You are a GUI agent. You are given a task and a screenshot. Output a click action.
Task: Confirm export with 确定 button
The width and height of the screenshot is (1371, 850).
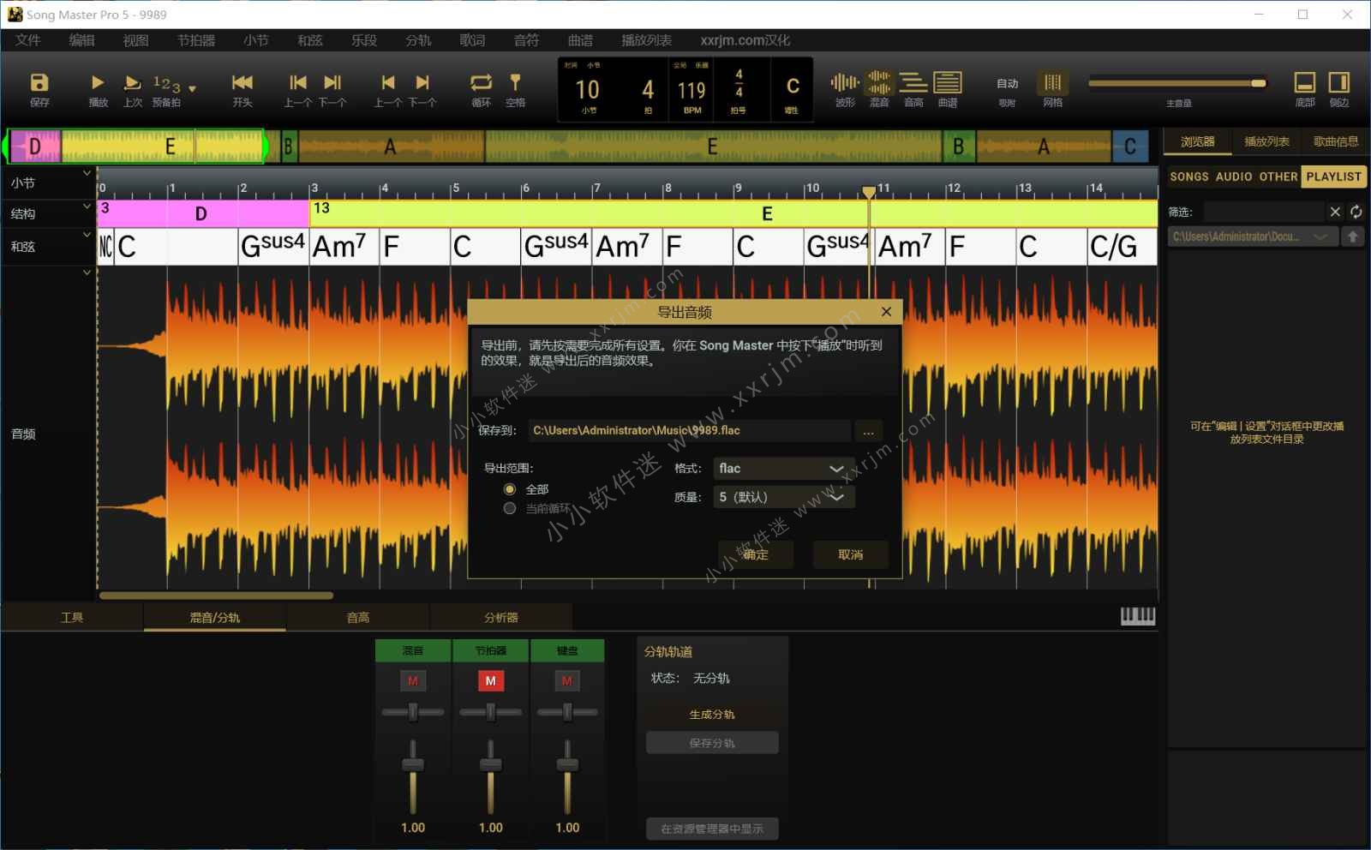tap(756, 554)
